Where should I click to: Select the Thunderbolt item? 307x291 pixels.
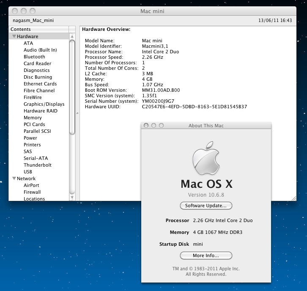38,165
